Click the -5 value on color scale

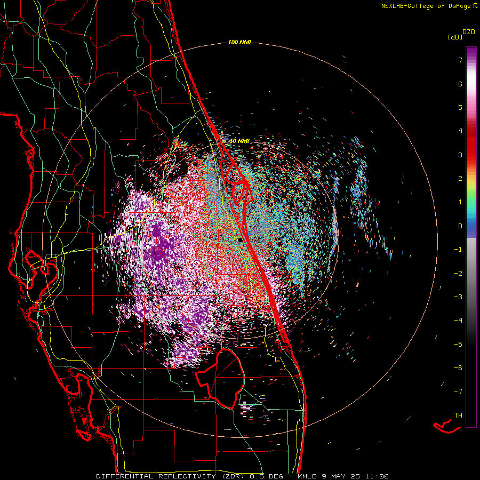(458, 345)
